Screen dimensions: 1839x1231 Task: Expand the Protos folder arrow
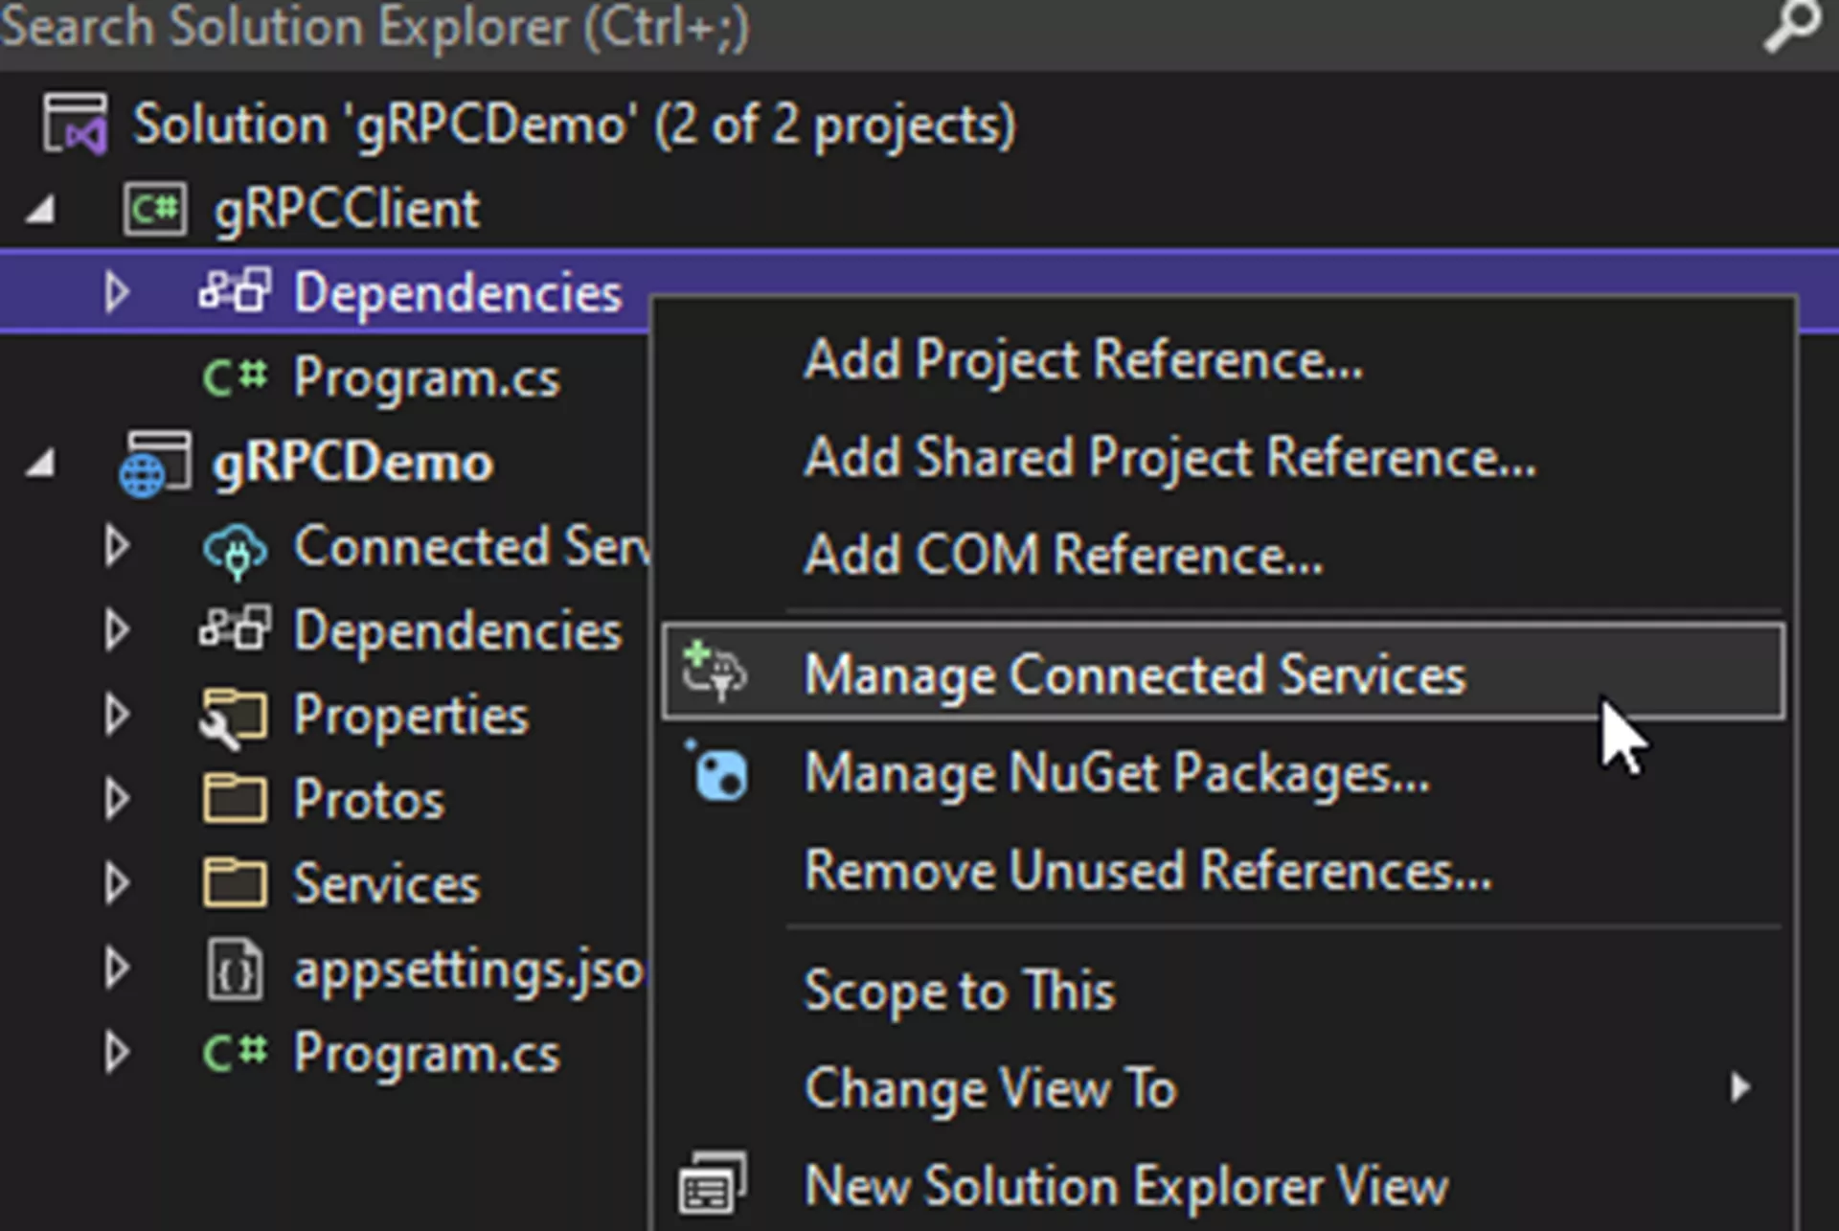pos(117,800)
